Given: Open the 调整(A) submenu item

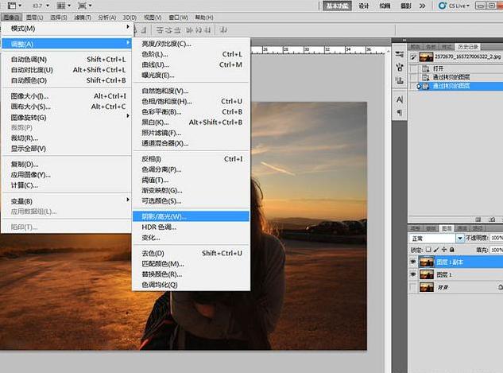Looking at the screenshot, I should [68, 44].
